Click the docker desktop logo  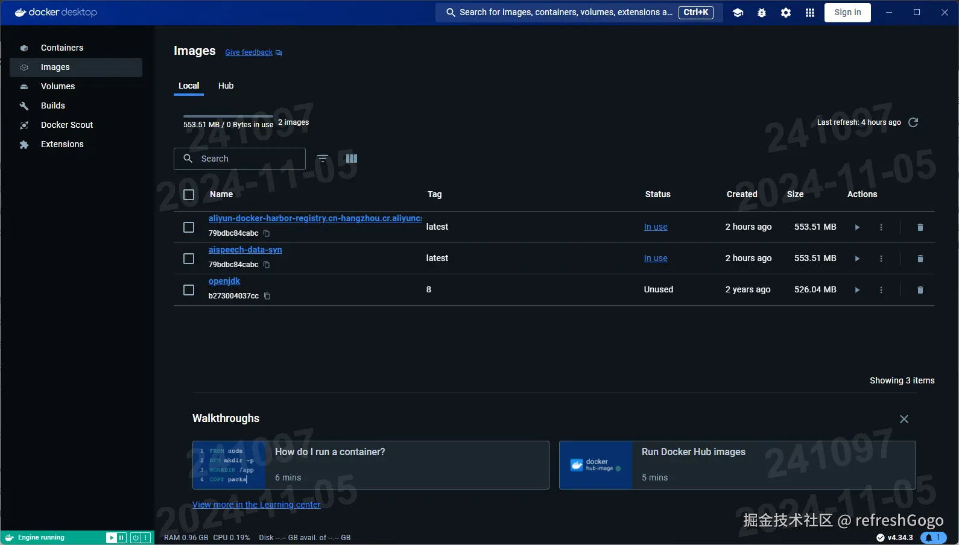55,12
